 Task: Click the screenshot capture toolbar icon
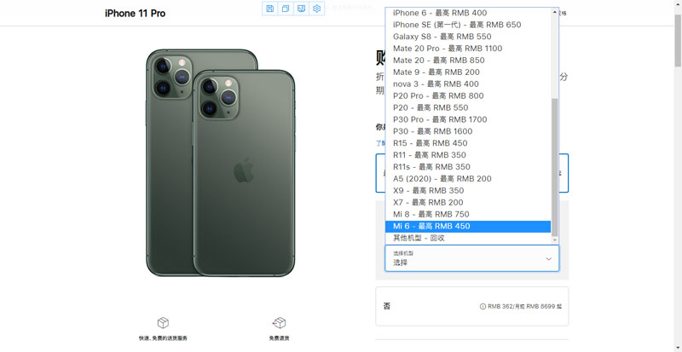(x=301, y=9)
